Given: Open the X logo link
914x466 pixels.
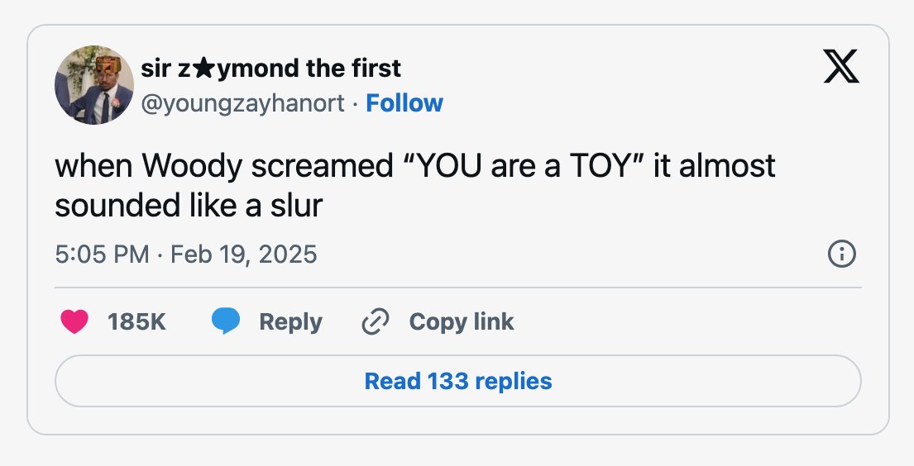Looking at the screenshot, I should pos(840,66).
